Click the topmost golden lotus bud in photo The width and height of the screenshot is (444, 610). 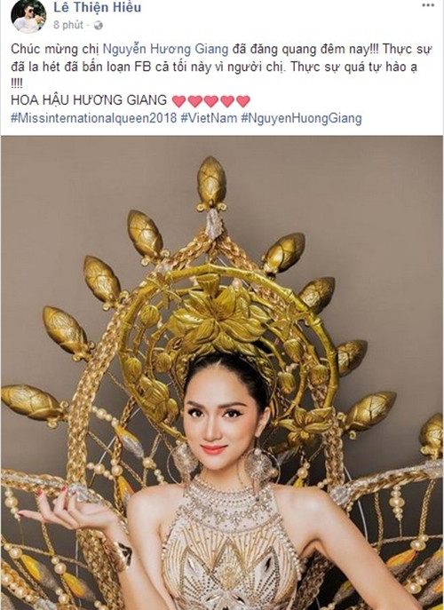[x=211, y=182]
